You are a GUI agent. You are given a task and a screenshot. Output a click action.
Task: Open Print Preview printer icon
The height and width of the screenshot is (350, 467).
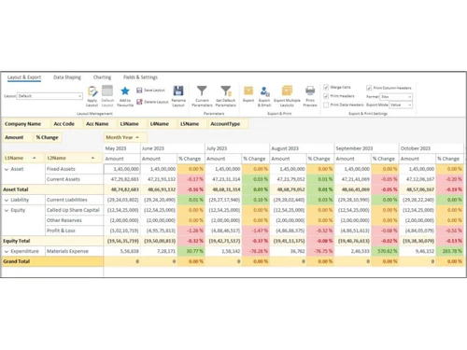point(310,91)
